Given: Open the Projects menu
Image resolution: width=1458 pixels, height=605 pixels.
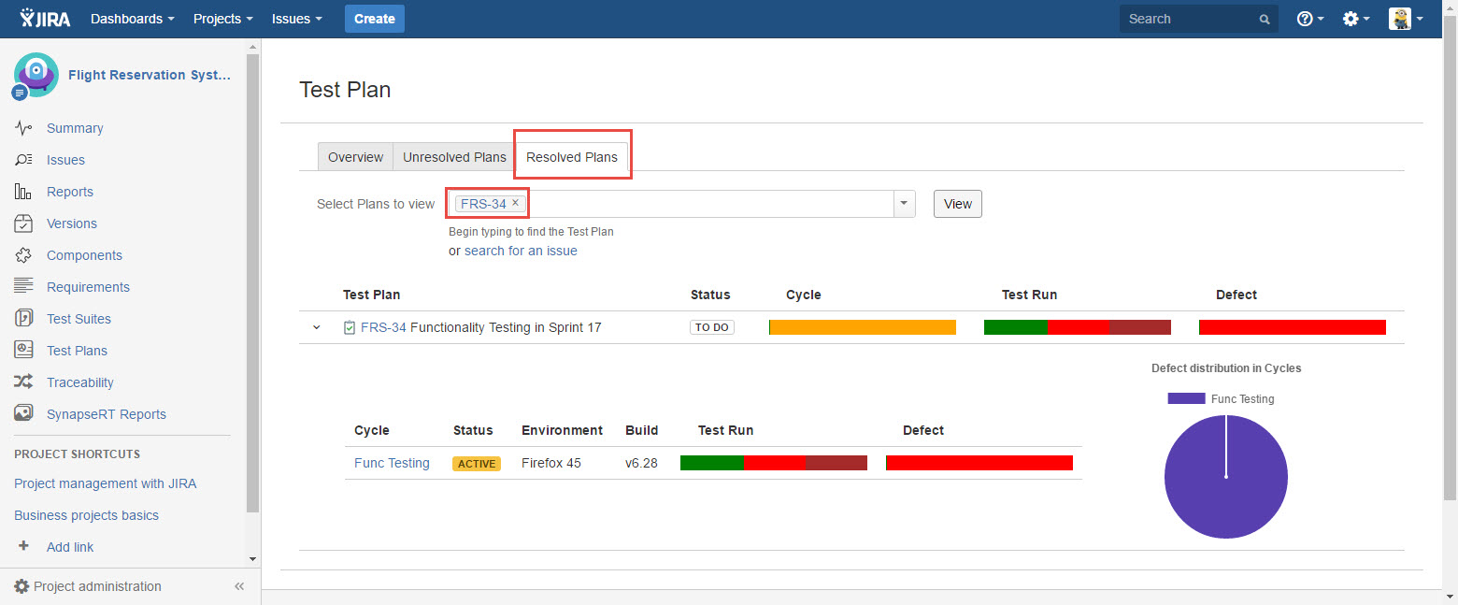Looking at the screenshot, I should point(223,19).
